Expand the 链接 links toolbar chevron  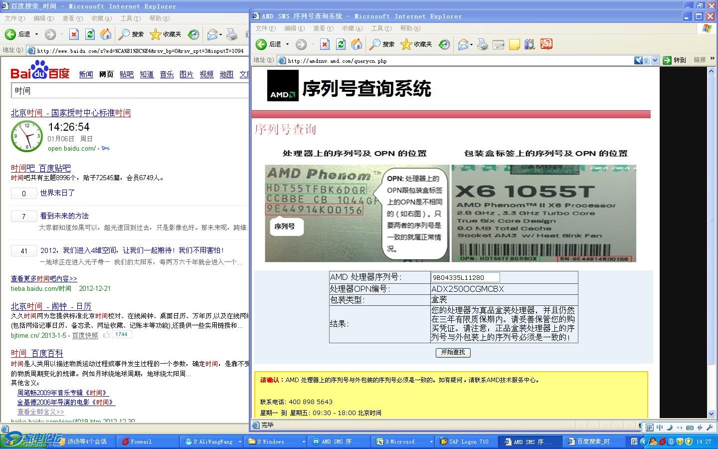pos(712,60)
